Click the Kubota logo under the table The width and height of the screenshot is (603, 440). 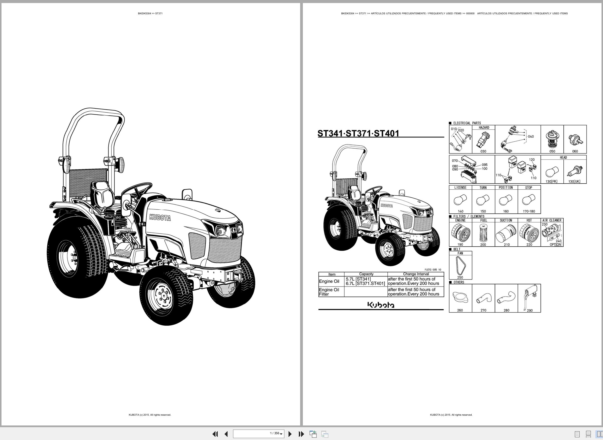point(381,305)
